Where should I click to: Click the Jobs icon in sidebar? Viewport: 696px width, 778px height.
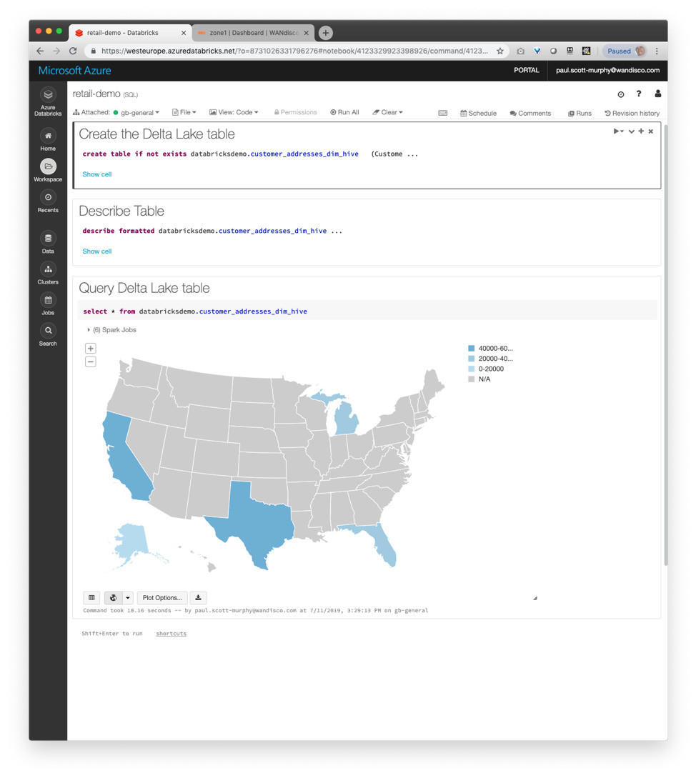click(48, 300)
